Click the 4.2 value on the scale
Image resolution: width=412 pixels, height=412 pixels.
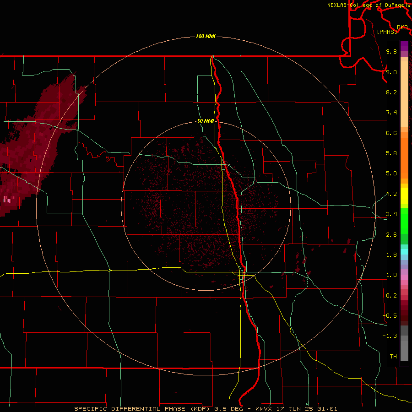click(391, 194)
